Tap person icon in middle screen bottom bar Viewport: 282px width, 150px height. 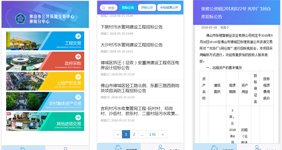pos(161,147)
